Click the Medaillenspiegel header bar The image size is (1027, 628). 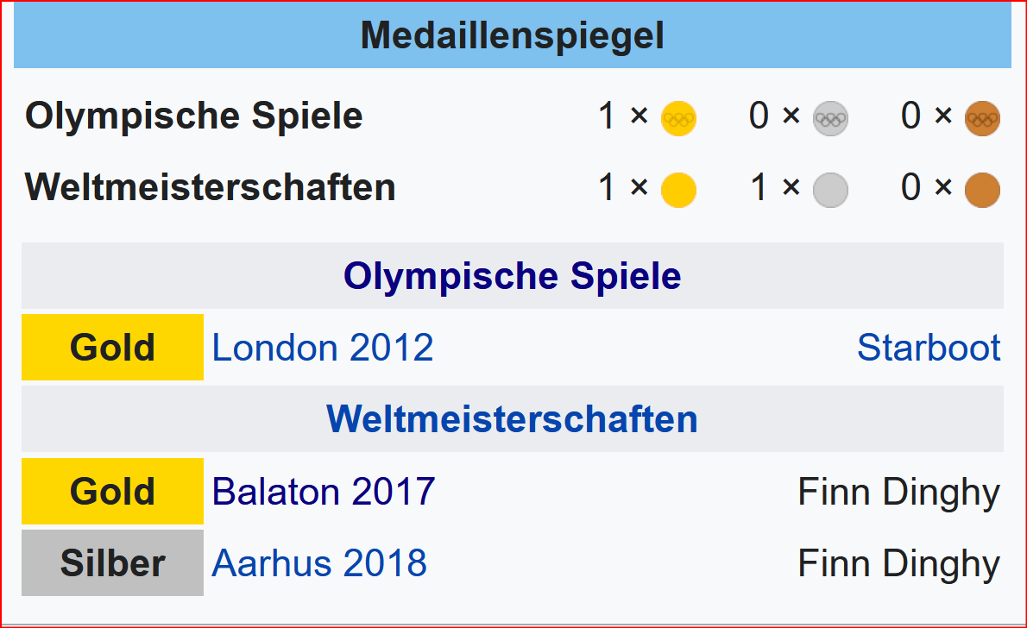point(512,35)
